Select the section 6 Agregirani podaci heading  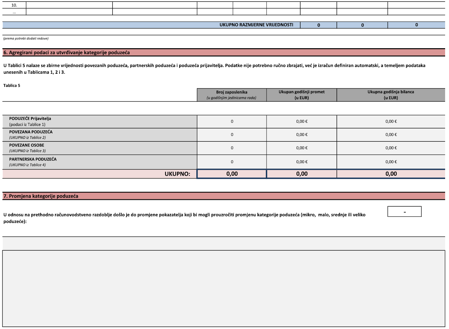click(67, 53)
